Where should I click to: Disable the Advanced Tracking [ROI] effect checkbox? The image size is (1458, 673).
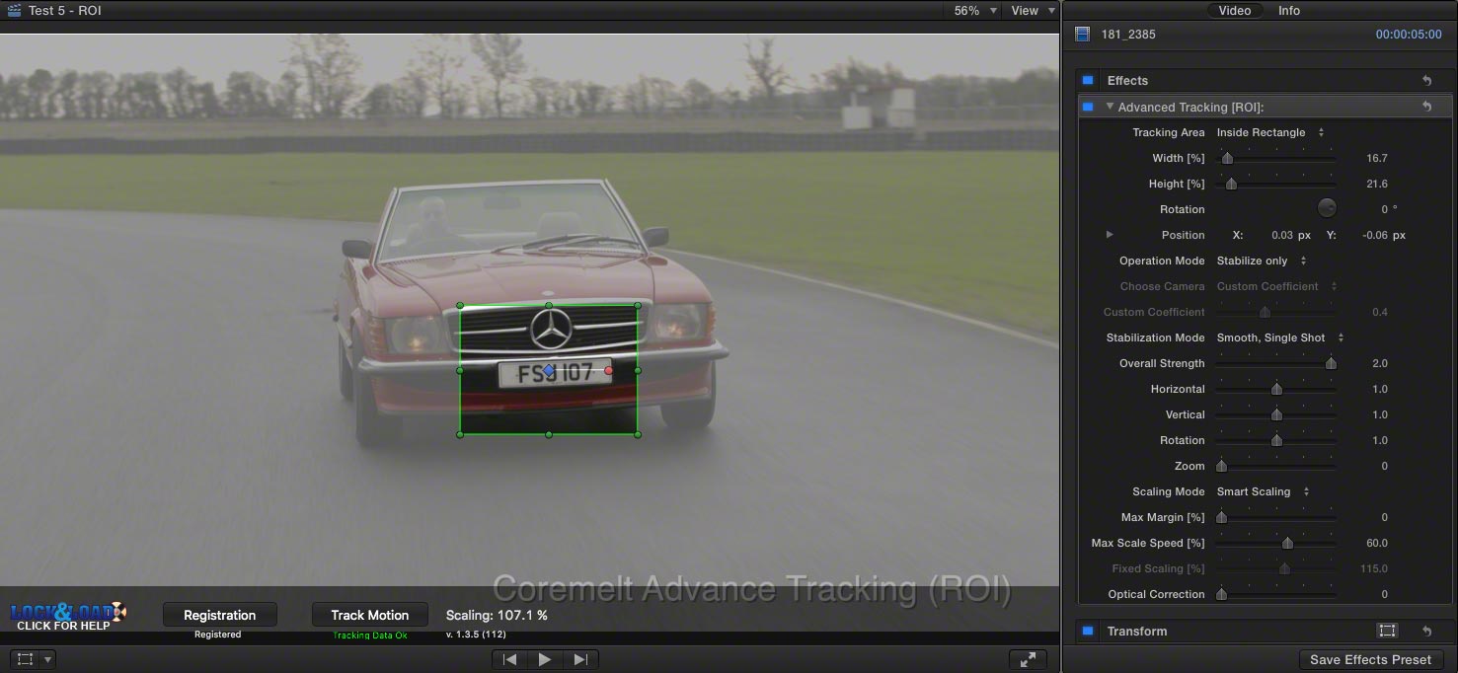pos(1088,107)
